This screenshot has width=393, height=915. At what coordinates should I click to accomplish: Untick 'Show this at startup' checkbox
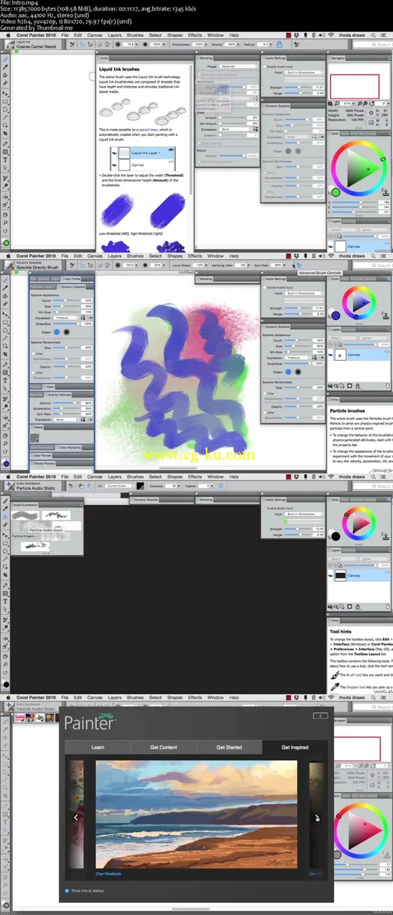tap(68, 890)
